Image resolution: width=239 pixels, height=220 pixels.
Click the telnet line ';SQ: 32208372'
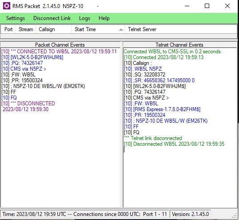(144, 75)
